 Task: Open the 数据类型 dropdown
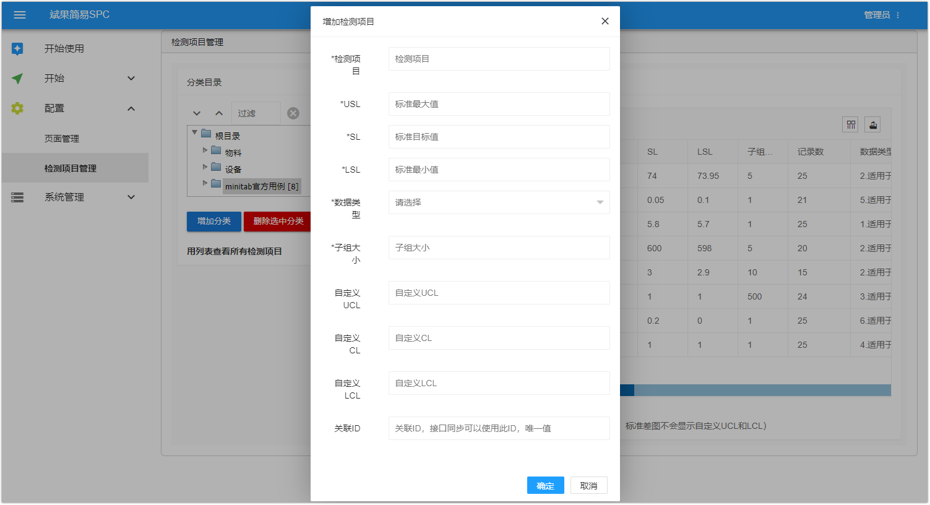(x=499, y=202)
